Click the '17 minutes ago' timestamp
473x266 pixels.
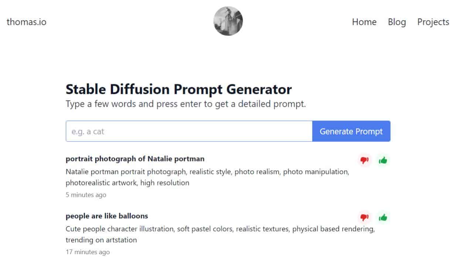[x=88, y=252]
